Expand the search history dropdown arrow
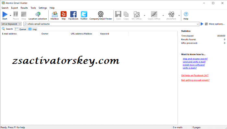 coord(197,24)
